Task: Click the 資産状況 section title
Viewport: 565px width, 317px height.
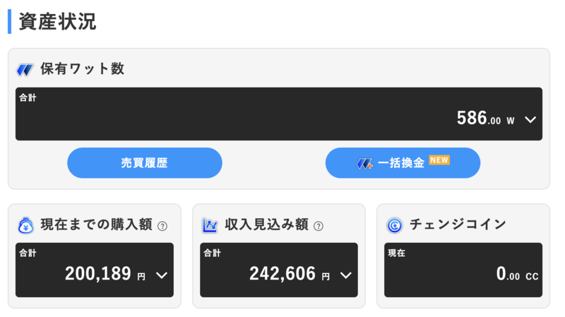Action: (57, 22)
